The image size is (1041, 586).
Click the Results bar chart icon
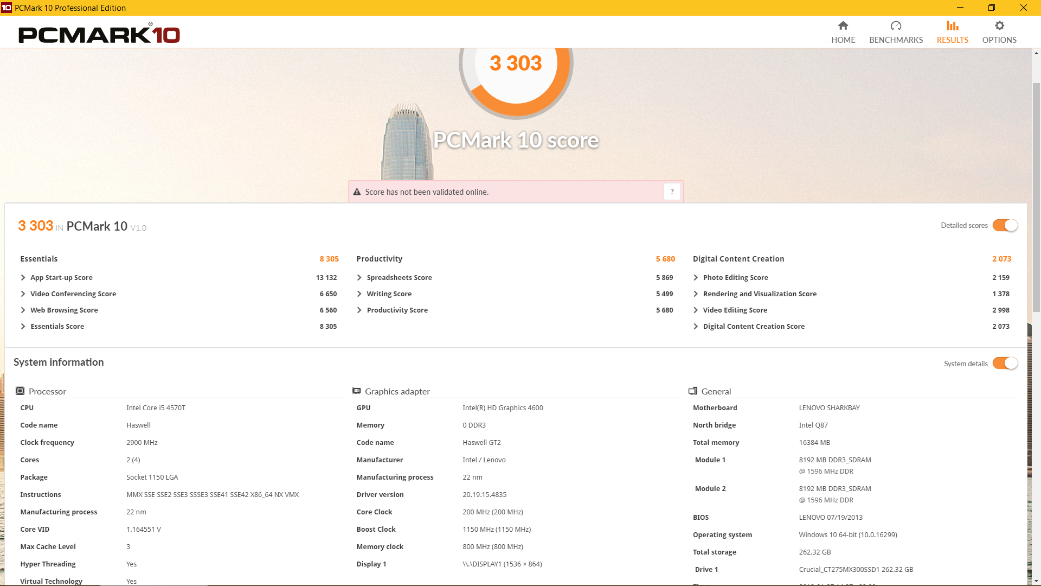[953, 26]
